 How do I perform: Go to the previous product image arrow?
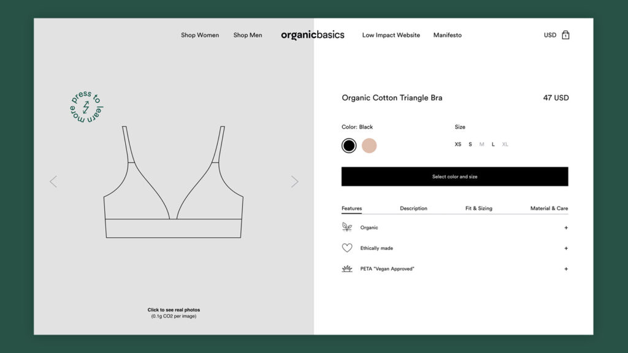(53, 181)
